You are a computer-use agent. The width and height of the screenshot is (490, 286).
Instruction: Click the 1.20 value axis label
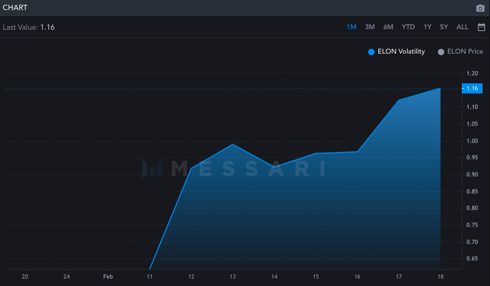[472, 74]
